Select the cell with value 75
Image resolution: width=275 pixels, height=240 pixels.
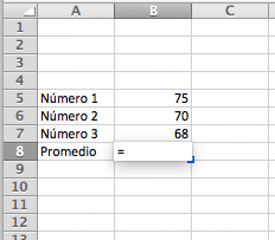coord(153,98)
